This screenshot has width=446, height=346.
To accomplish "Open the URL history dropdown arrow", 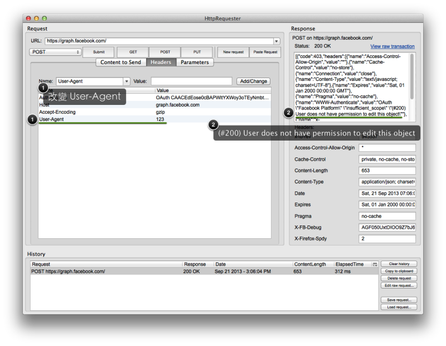I will (276, 41).
